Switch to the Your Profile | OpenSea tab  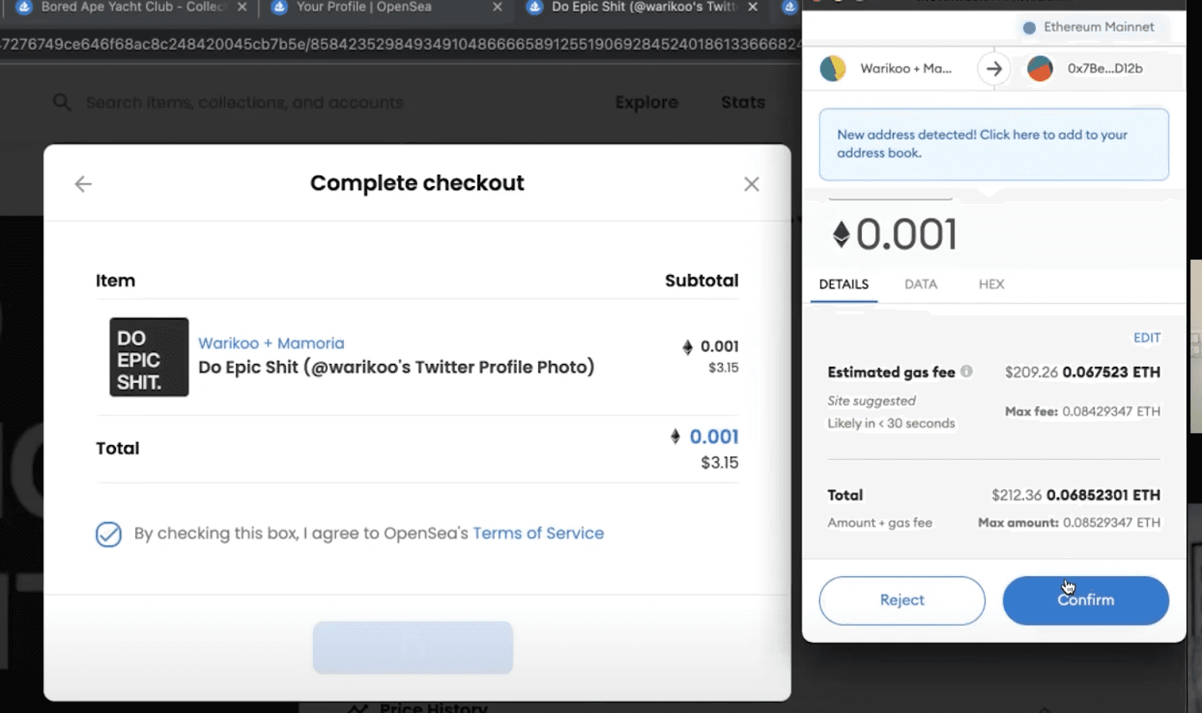386,8
